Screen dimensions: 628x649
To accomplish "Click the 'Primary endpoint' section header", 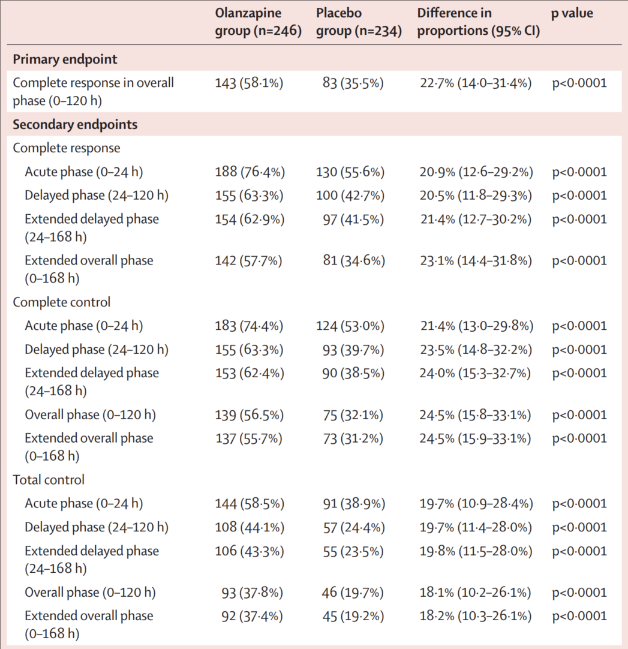I will (65, 59).
